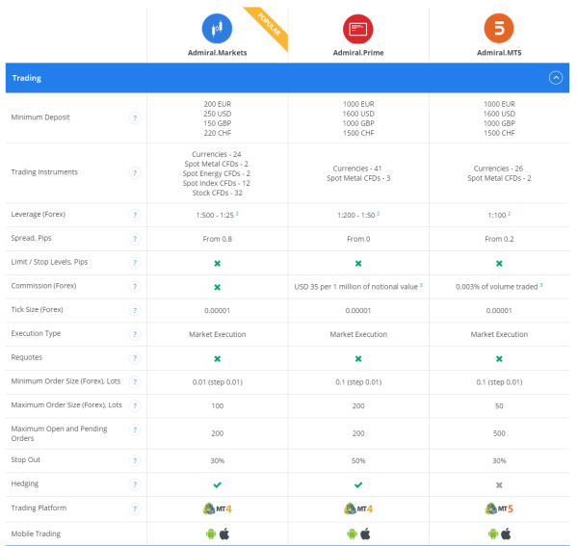Open the Hedging help tooltip icon
The image size is (578, 546).
(135, 484)
